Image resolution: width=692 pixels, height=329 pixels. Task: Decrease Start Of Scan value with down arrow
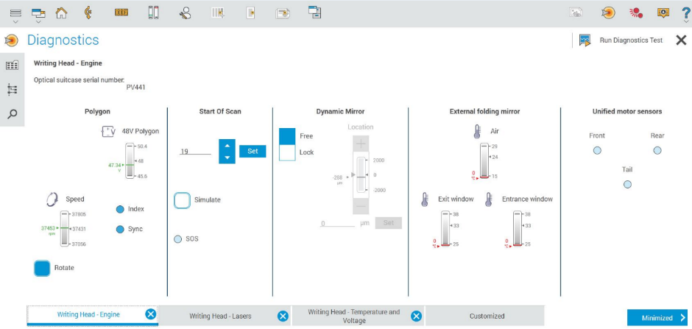227,158
